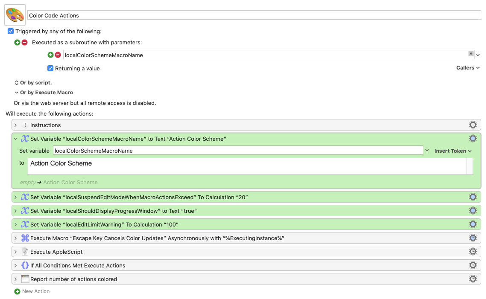Screen dimensions: 486x299
Task: Click the empty → Action Color Scheme preview text
Action: click(x=59, y=182)
